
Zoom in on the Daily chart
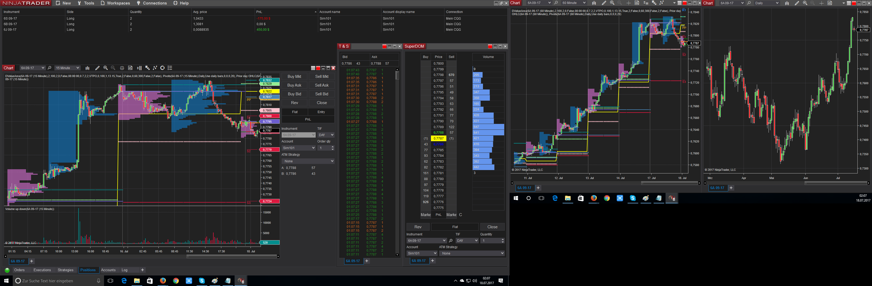tap(805, 3)
